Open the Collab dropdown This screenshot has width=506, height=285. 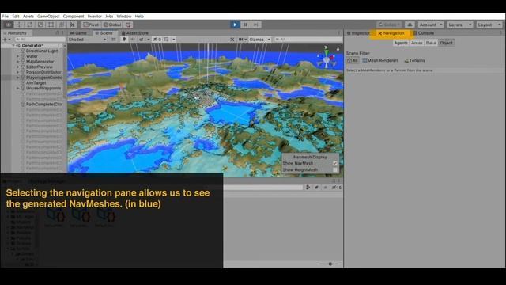[390, 25]
